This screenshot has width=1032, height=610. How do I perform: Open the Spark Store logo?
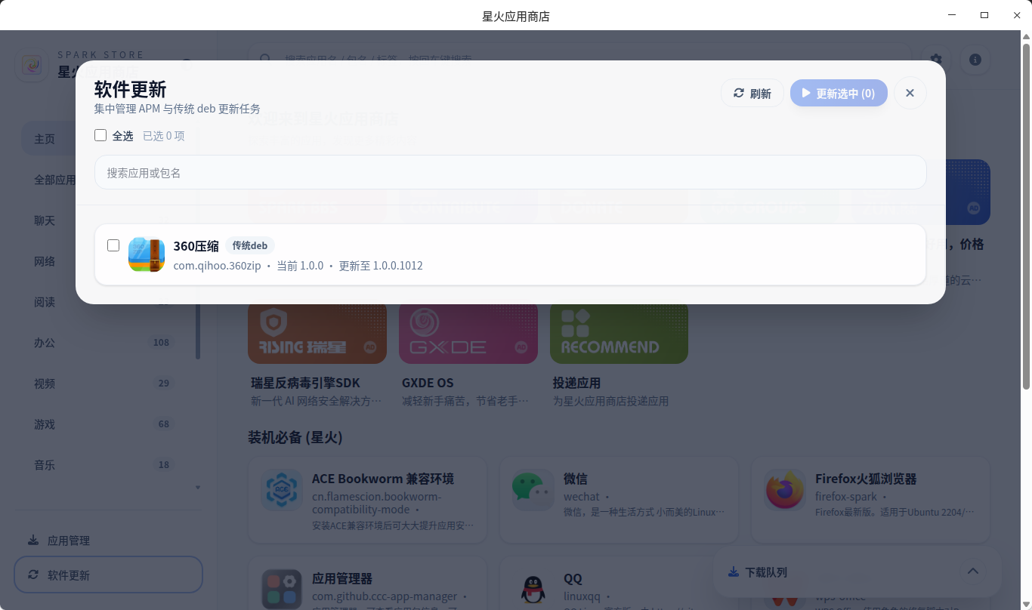[x=31, y=65]
